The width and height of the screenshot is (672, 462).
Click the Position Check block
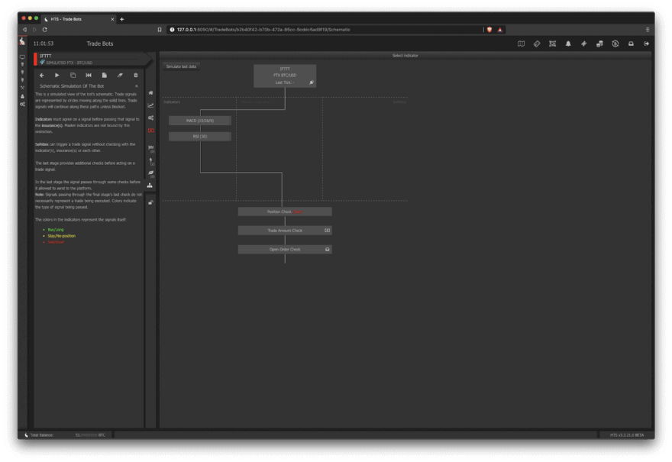pos(285,212)
